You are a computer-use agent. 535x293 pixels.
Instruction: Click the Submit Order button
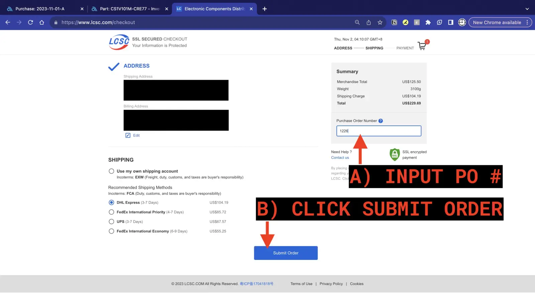click(x=286, y=253)
